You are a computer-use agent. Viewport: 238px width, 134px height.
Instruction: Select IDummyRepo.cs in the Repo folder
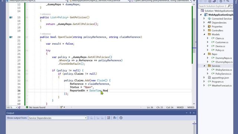click(x=224, y=62)
